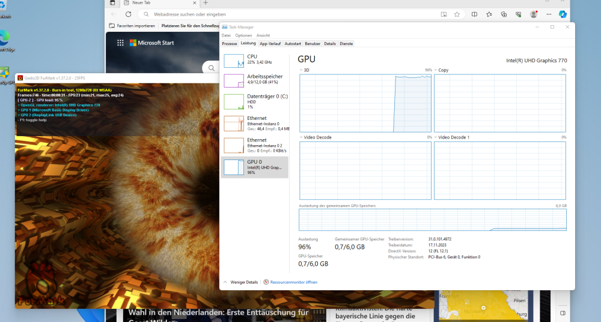Toggle Edge split screen icon

(x=474, y=14)
